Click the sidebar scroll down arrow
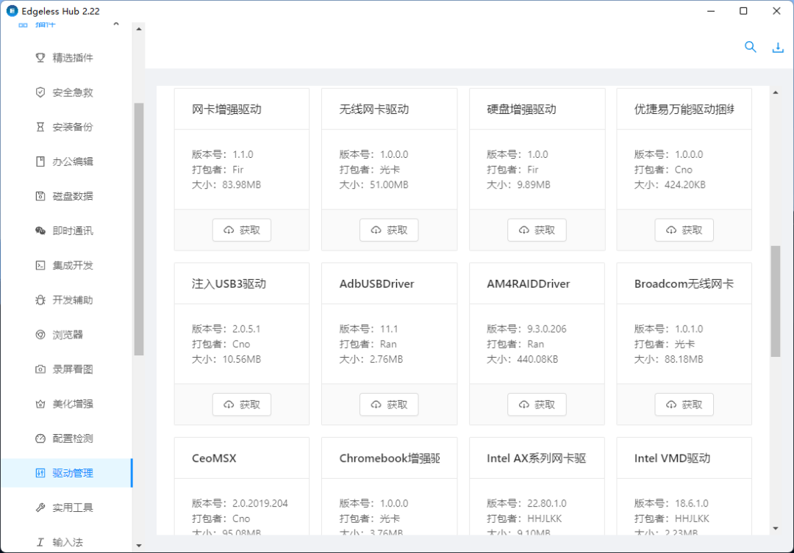 point(138,546)
